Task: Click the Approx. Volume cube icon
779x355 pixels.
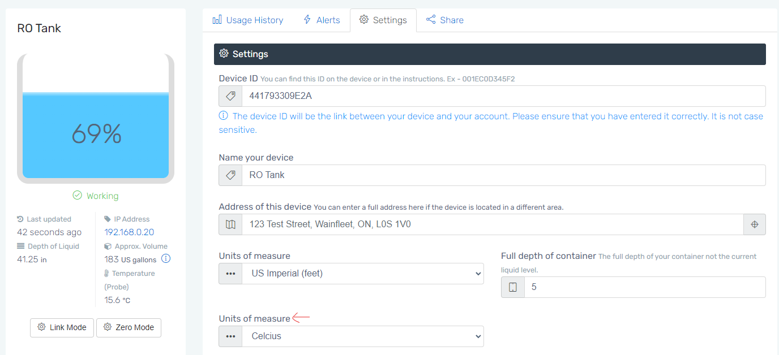Action: [108, 246]
